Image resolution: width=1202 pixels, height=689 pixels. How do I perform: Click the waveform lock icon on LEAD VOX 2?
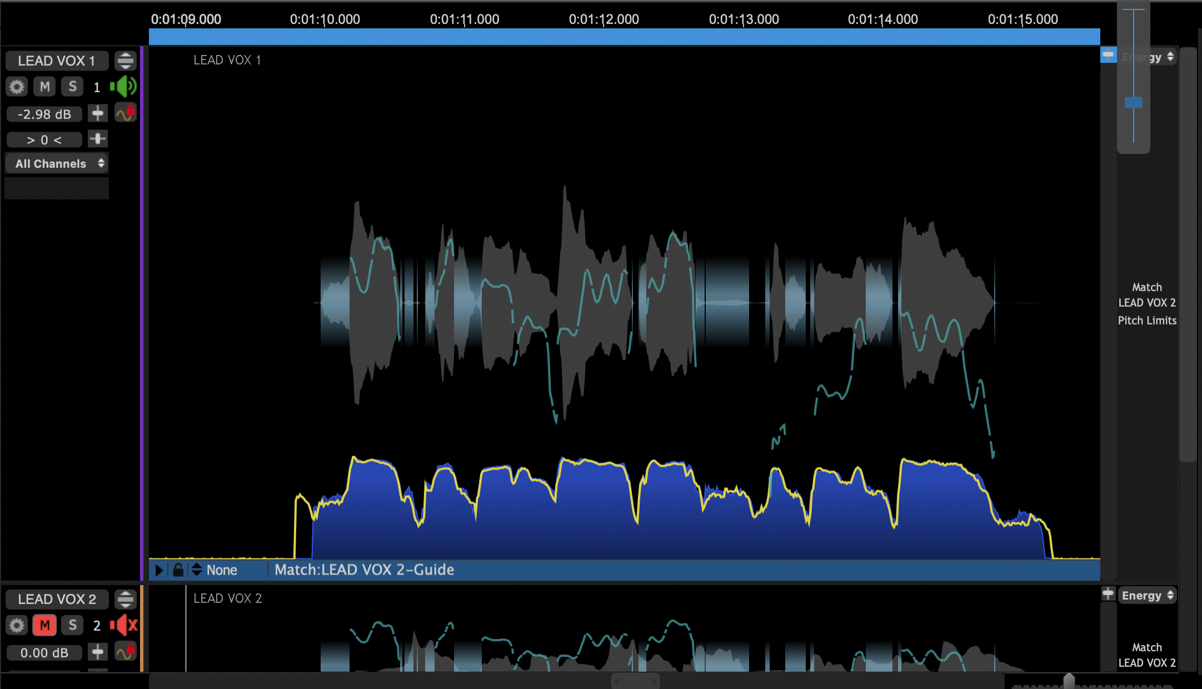[x=126, y=651]
